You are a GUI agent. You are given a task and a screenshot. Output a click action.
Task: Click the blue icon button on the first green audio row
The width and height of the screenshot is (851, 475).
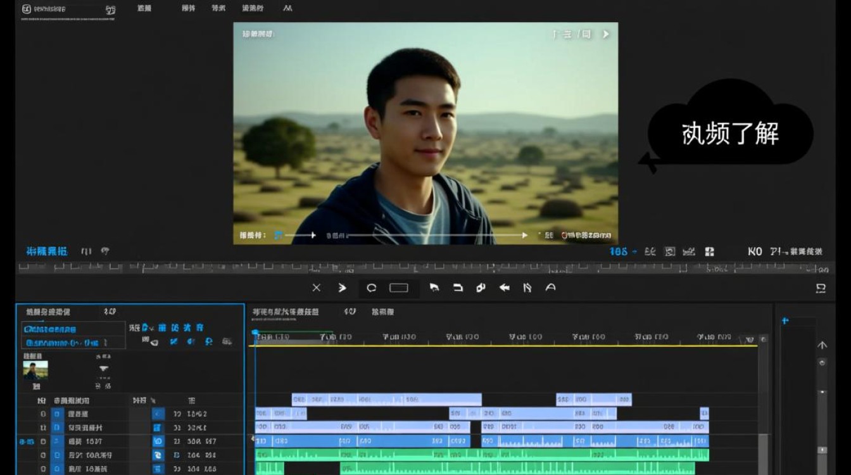(x=158, y=455)
